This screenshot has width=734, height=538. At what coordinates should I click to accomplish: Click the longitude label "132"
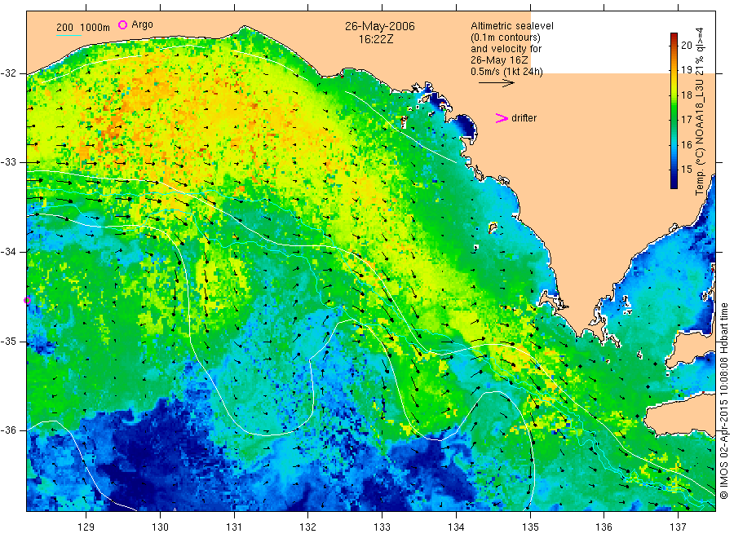tap(308, 527)
